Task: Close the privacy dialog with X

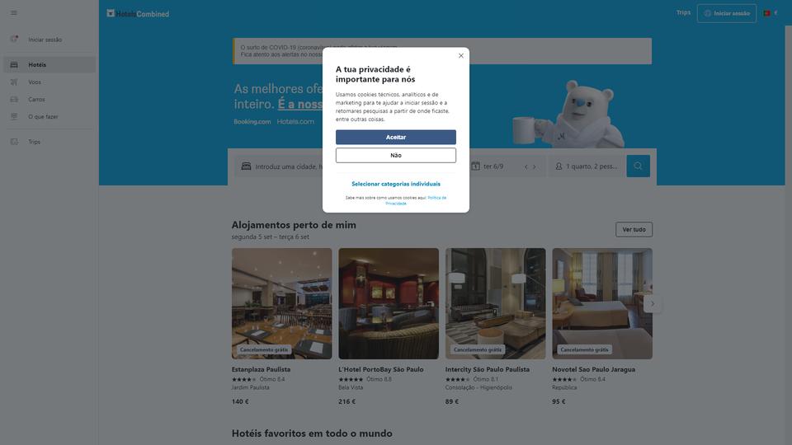Action: coord(460,55)
